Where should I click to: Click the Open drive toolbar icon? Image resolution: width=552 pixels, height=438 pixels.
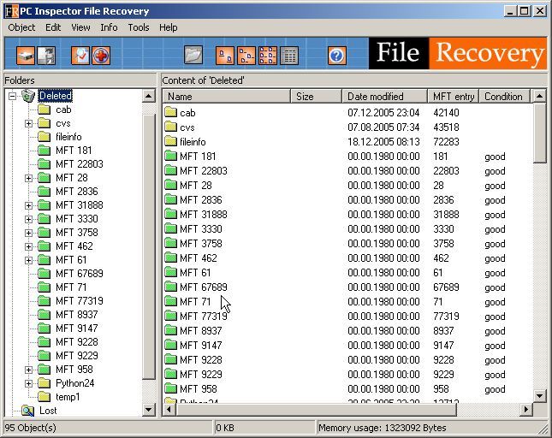[x=26, y=56]
